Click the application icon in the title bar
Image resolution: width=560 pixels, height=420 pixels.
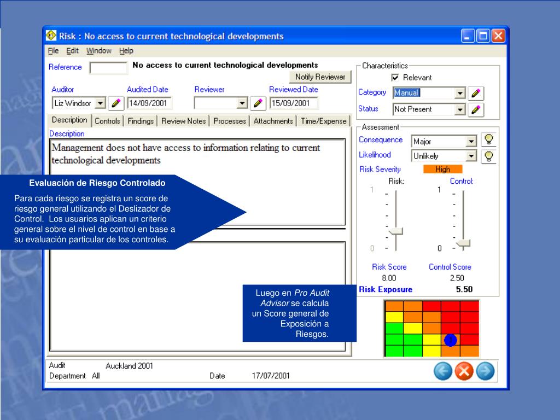tap(51, 36)
